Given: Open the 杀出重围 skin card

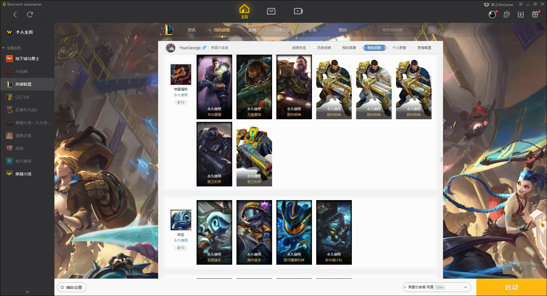Looking at the screenshot, I should click(214, 87).
